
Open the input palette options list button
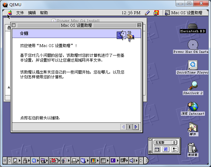tap(175, 149)
